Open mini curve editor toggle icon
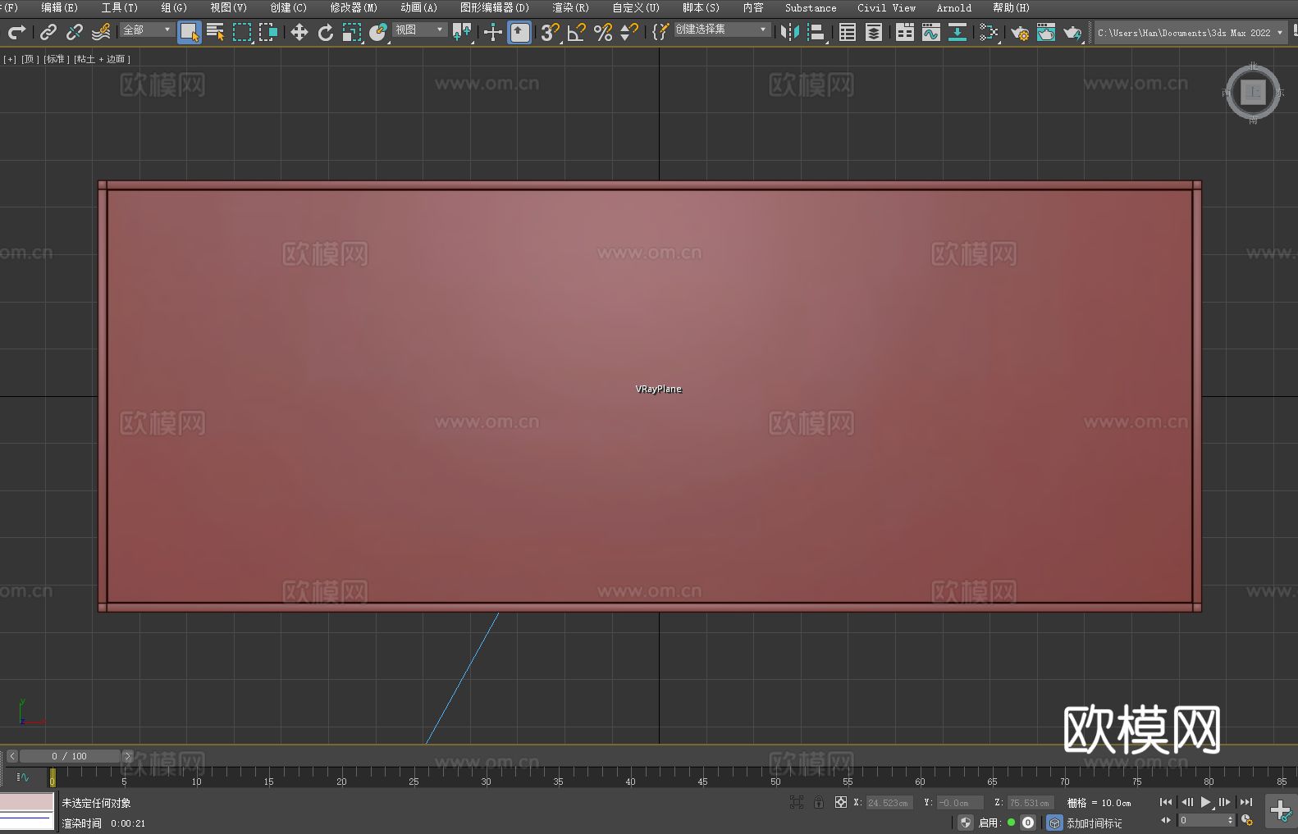This screenshot has height=834, width=1298. 23,777
